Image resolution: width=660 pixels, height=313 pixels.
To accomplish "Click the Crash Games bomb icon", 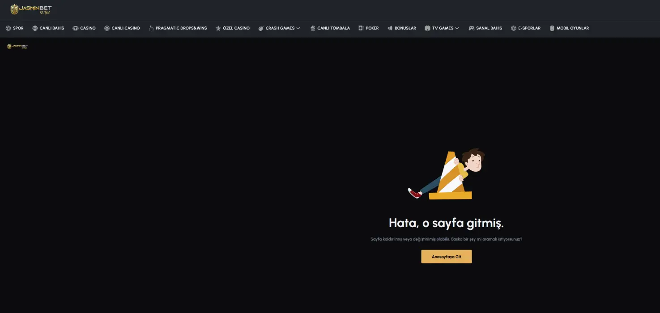I will [x=261, y=28].
